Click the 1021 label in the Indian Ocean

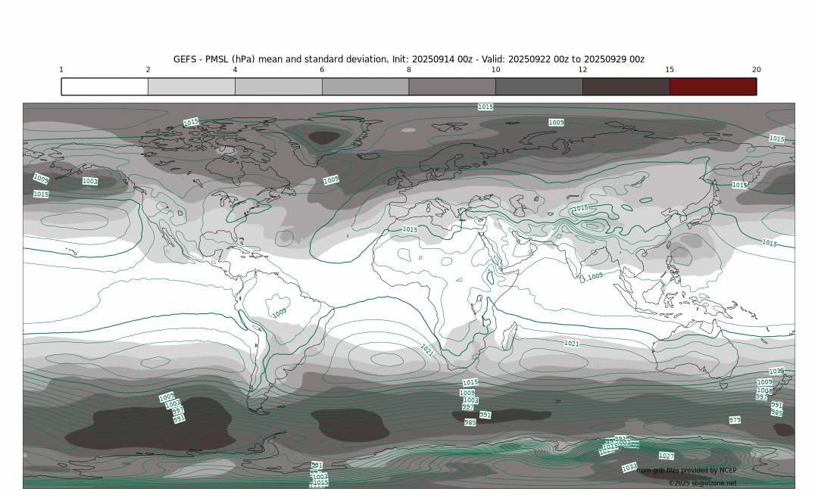[x=572, y=344]
